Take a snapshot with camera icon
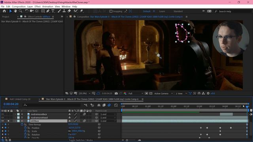Viewport: 253px width, 142px height. coord(116,93)
